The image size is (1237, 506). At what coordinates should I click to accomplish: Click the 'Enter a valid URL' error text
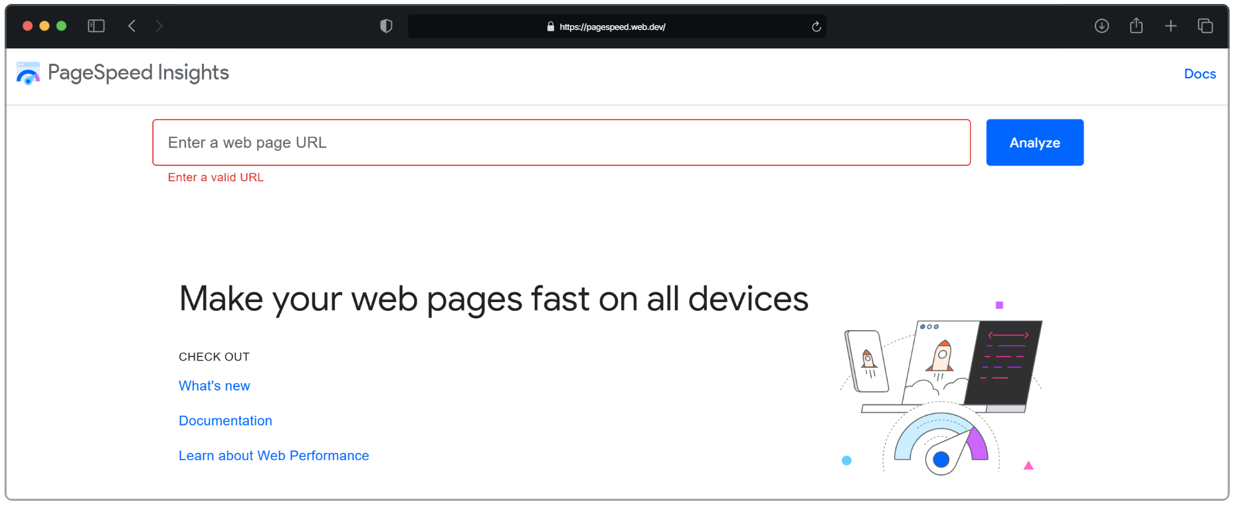(x=215, y=177)
